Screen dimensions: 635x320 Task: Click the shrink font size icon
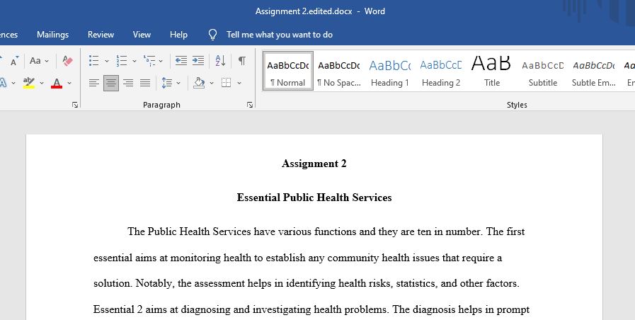(14, 61)
